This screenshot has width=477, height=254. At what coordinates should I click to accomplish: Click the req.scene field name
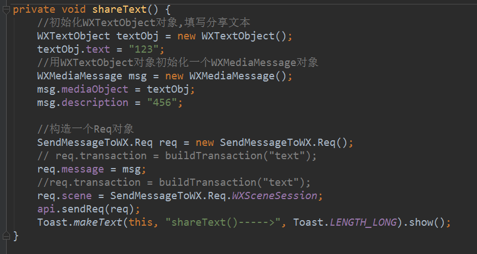[x=77, y=196]
